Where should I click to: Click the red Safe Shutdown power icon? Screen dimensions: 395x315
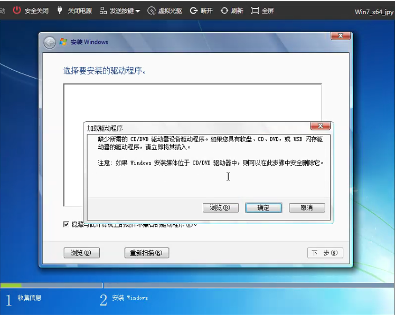tap(17, 11)
